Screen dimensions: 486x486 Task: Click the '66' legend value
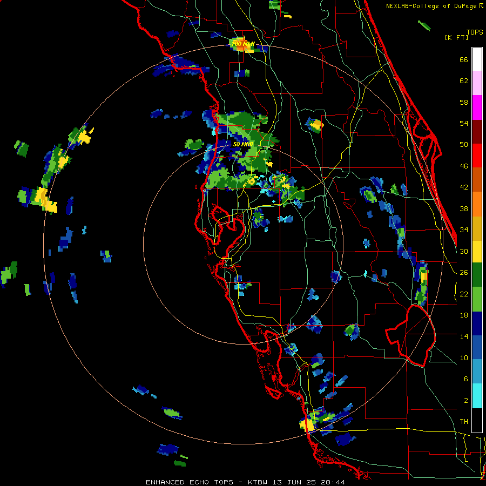464,60
